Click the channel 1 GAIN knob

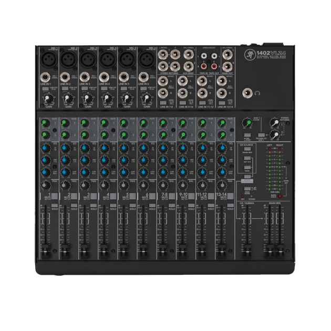click(47, 98)
